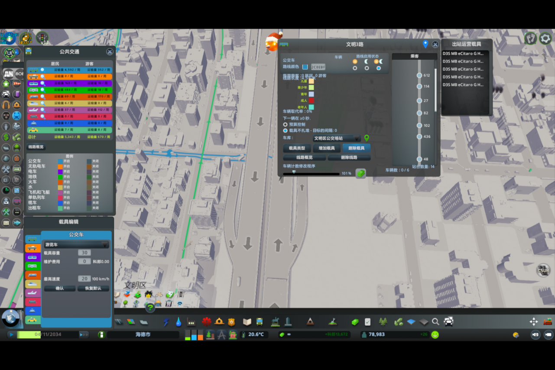Click the public transport bus toolbar icon
This screenshot has width=555, height=370.
[x=260, y=322]
